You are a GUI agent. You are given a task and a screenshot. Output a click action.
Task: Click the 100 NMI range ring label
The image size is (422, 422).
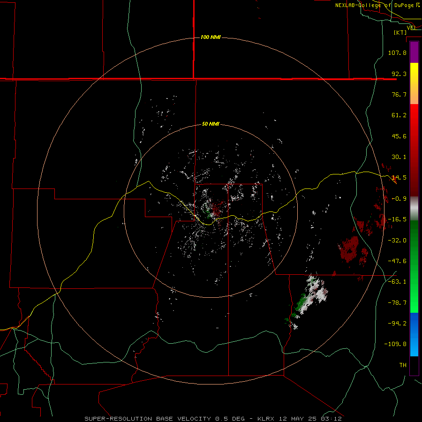coord(211,37)
